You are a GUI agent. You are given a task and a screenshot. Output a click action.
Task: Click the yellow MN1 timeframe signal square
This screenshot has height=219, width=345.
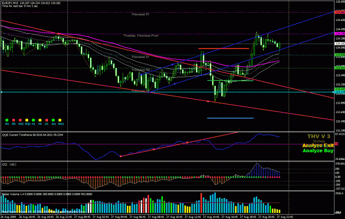click(60, 120)
